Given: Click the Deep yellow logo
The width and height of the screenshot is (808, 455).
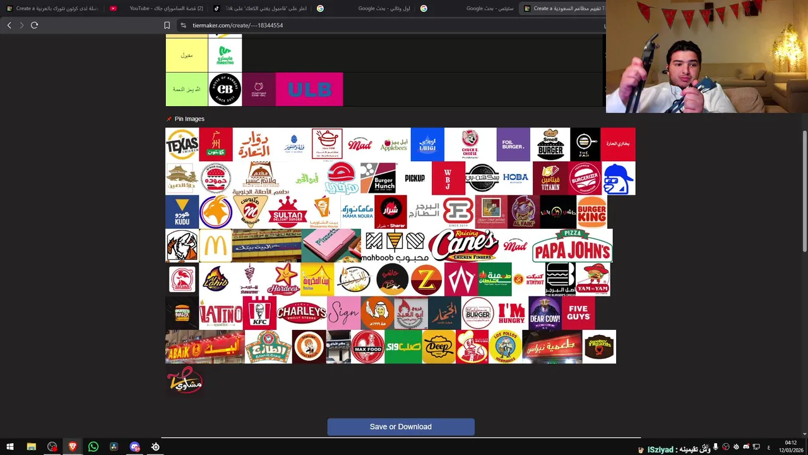Looking at the screenshot, I should 439,346.
